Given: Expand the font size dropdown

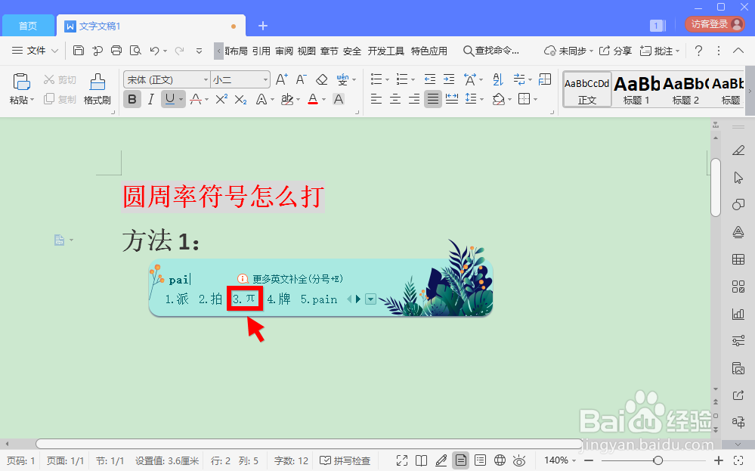Looking at the screenshot, I should [x=265, y=79].
